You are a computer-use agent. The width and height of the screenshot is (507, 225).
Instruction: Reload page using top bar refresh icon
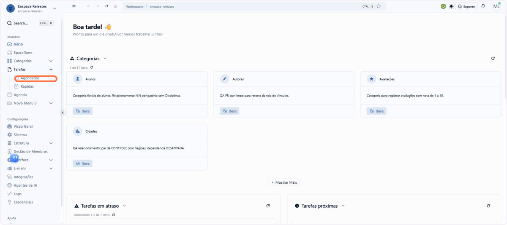click(x=106, y=6)
